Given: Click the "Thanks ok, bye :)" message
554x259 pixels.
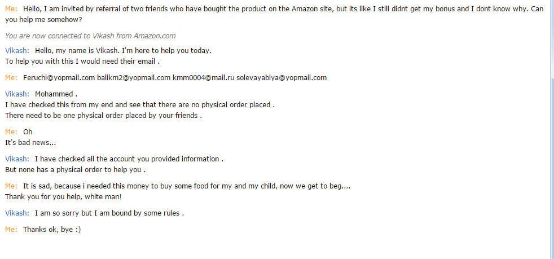Looking at the screenshot, I should [52, 230].
